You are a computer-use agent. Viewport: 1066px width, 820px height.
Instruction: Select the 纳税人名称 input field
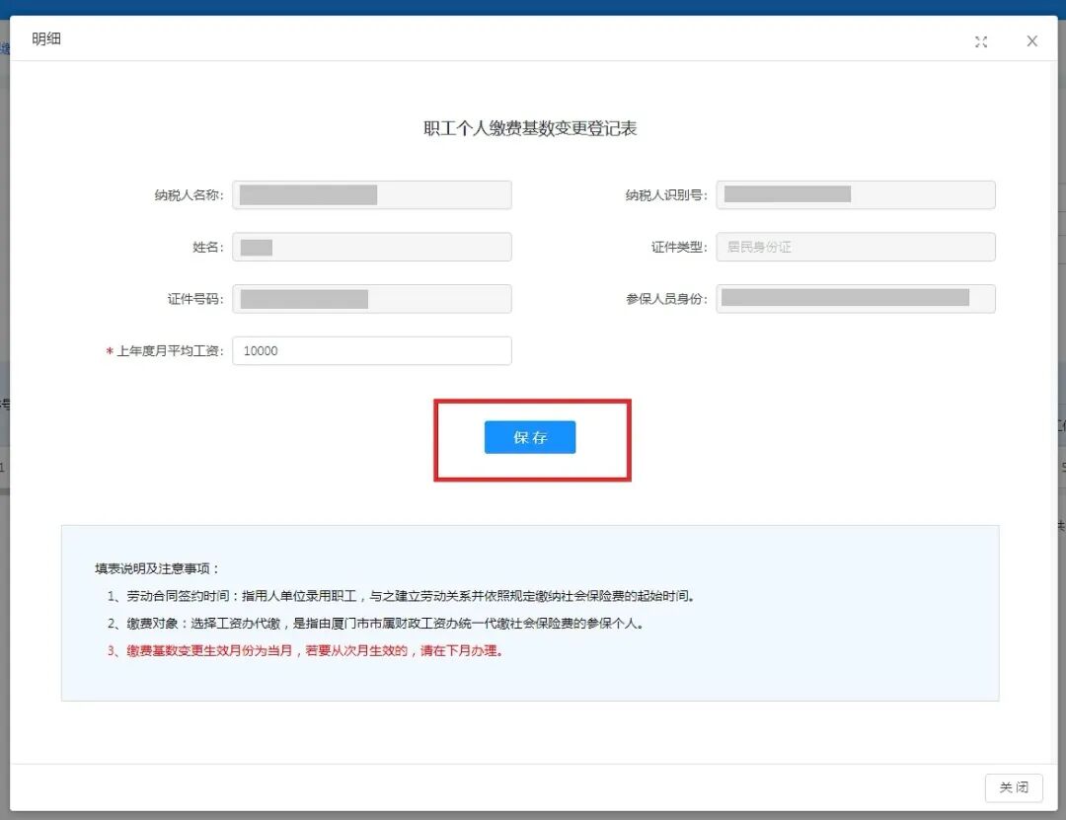click(x=372, y=195)
